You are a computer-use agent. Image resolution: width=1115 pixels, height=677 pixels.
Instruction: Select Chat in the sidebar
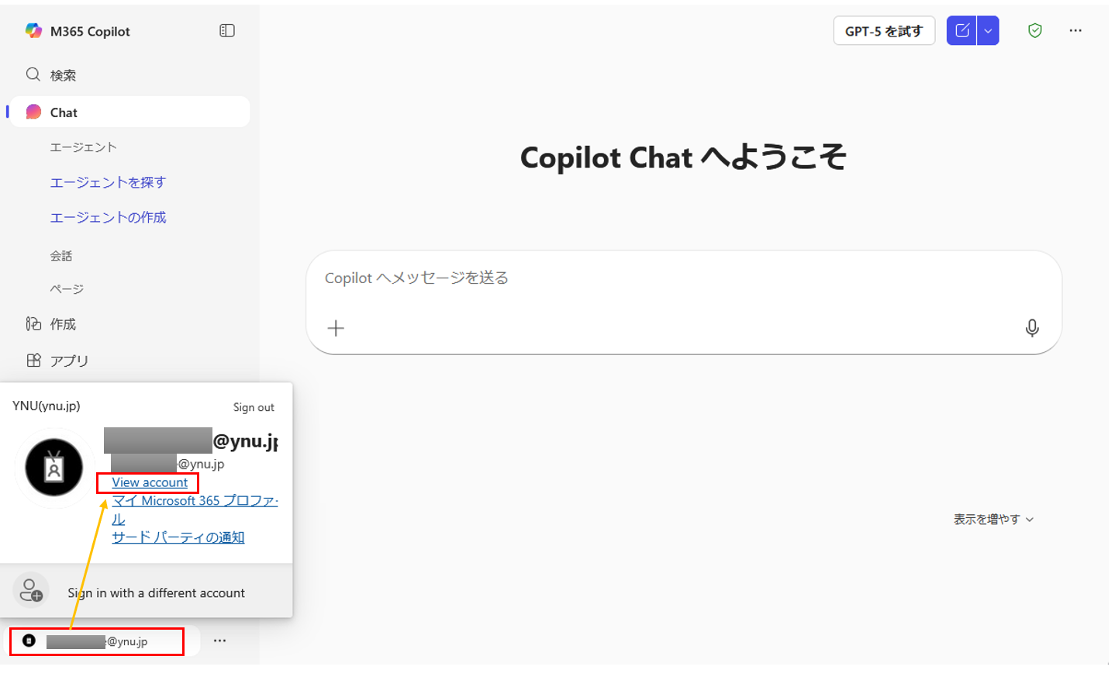(x=64, y=112)
